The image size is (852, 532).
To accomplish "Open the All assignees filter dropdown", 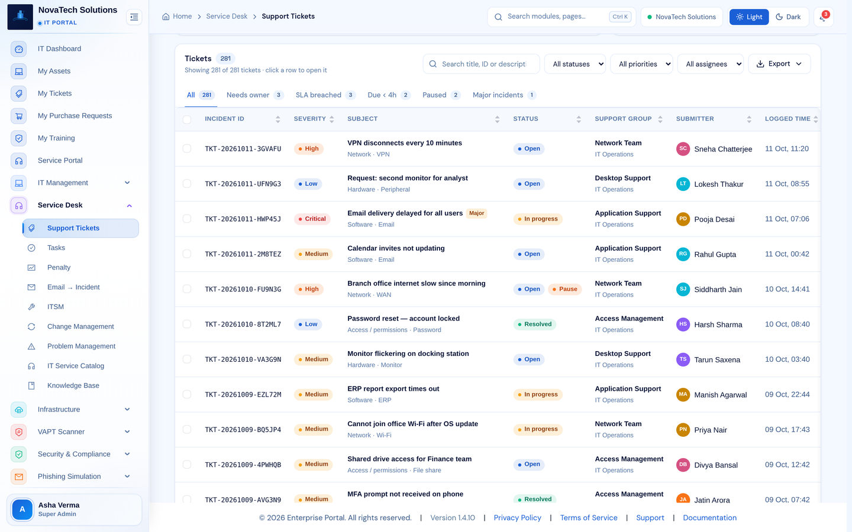I will point(711,64).
